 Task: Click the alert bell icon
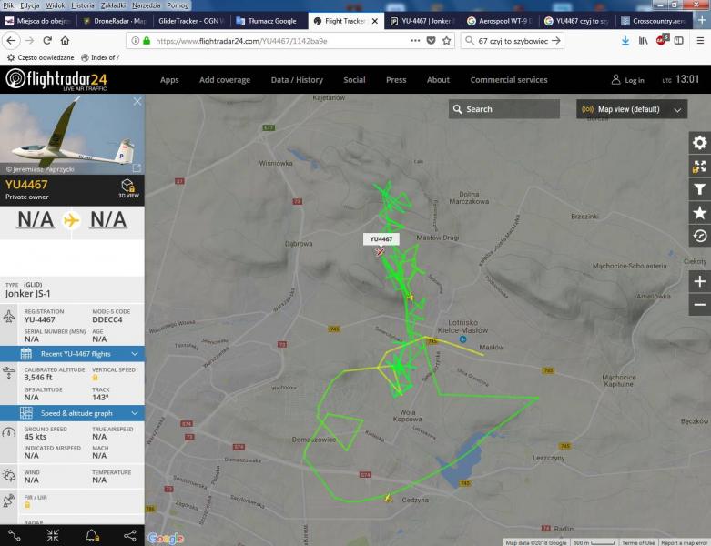(91, 535)
